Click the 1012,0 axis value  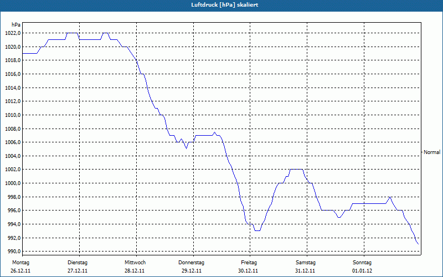(13, 101)
